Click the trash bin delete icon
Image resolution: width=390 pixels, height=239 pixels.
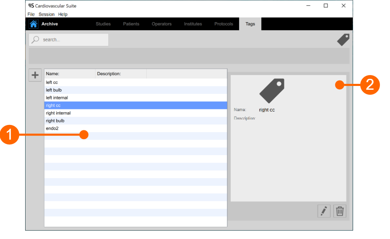[340, 211]
